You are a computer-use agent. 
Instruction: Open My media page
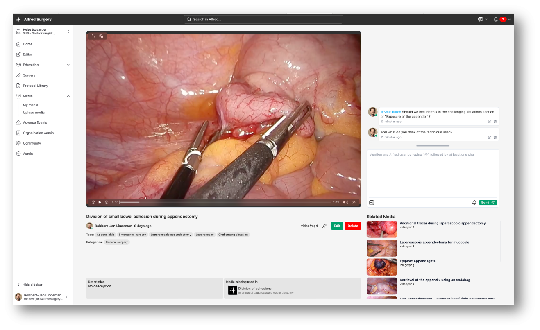click(x=31, y=105)
